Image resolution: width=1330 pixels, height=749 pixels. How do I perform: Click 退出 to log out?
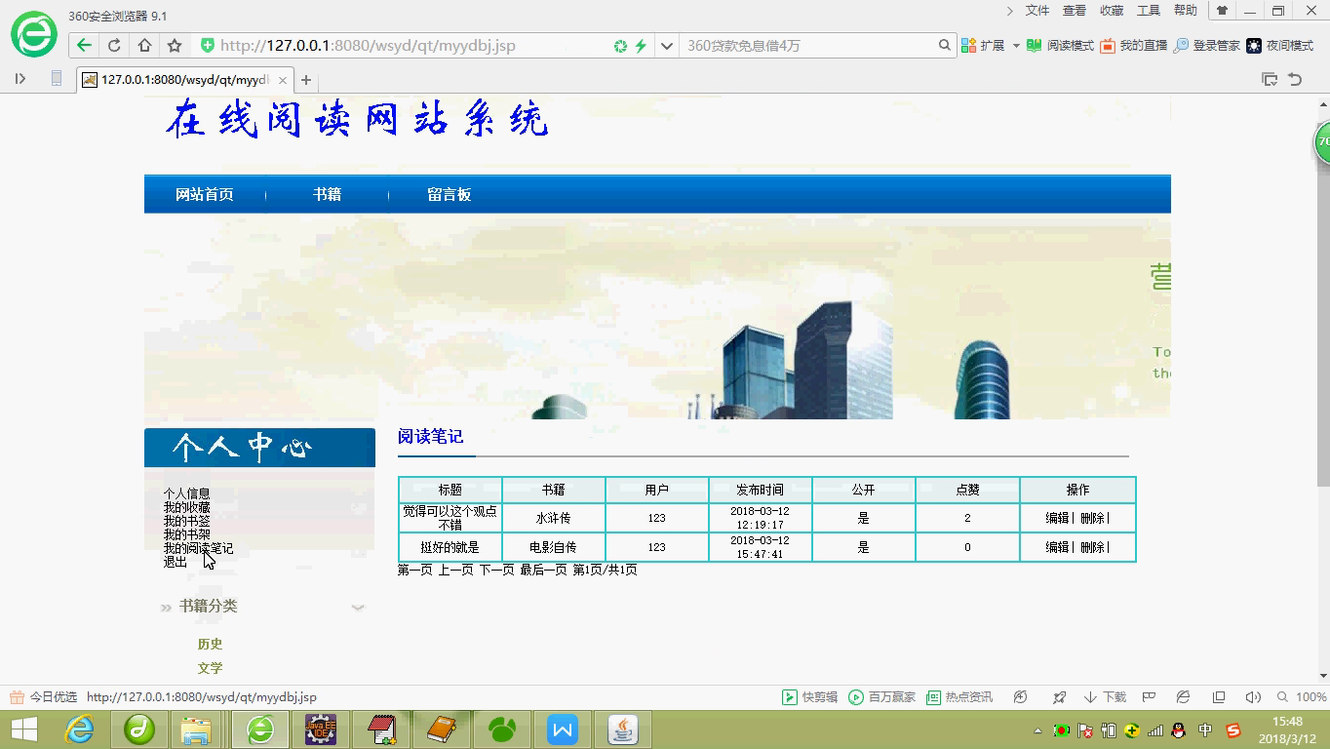tap(175, 562)
